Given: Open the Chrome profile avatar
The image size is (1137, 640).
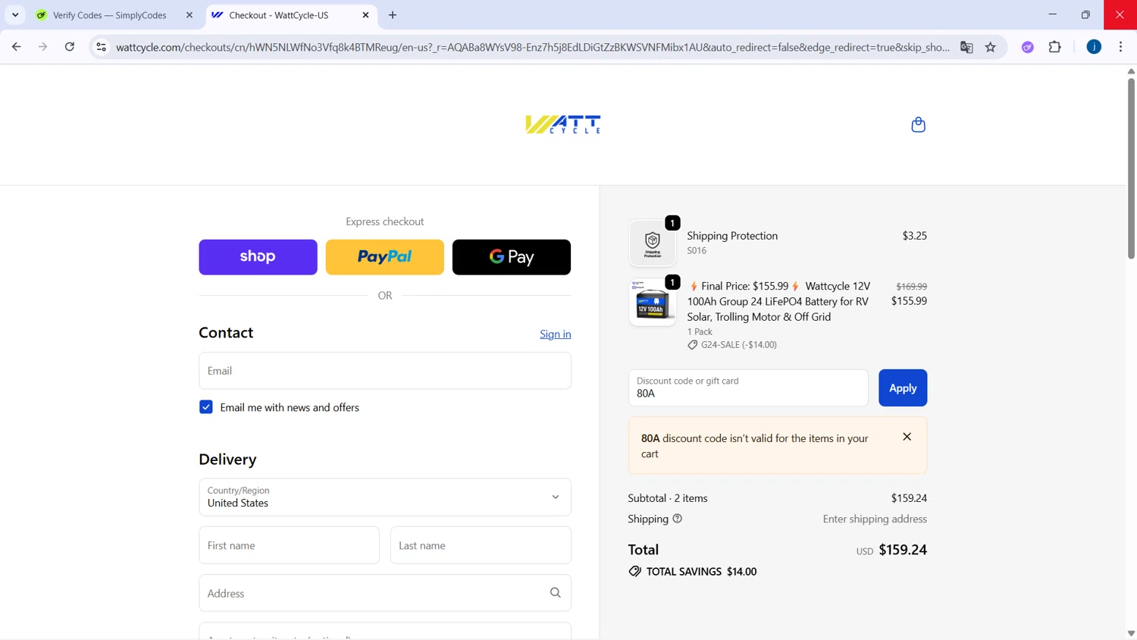Looking at the screenshot, I should 1094,47.
